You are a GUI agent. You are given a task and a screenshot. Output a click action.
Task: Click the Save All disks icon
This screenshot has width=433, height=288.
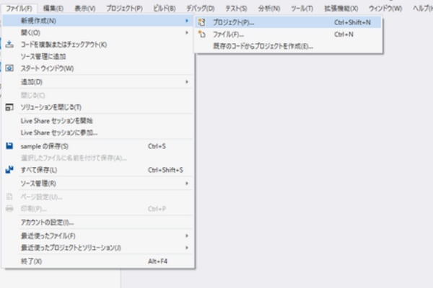(x=9, y=169)
